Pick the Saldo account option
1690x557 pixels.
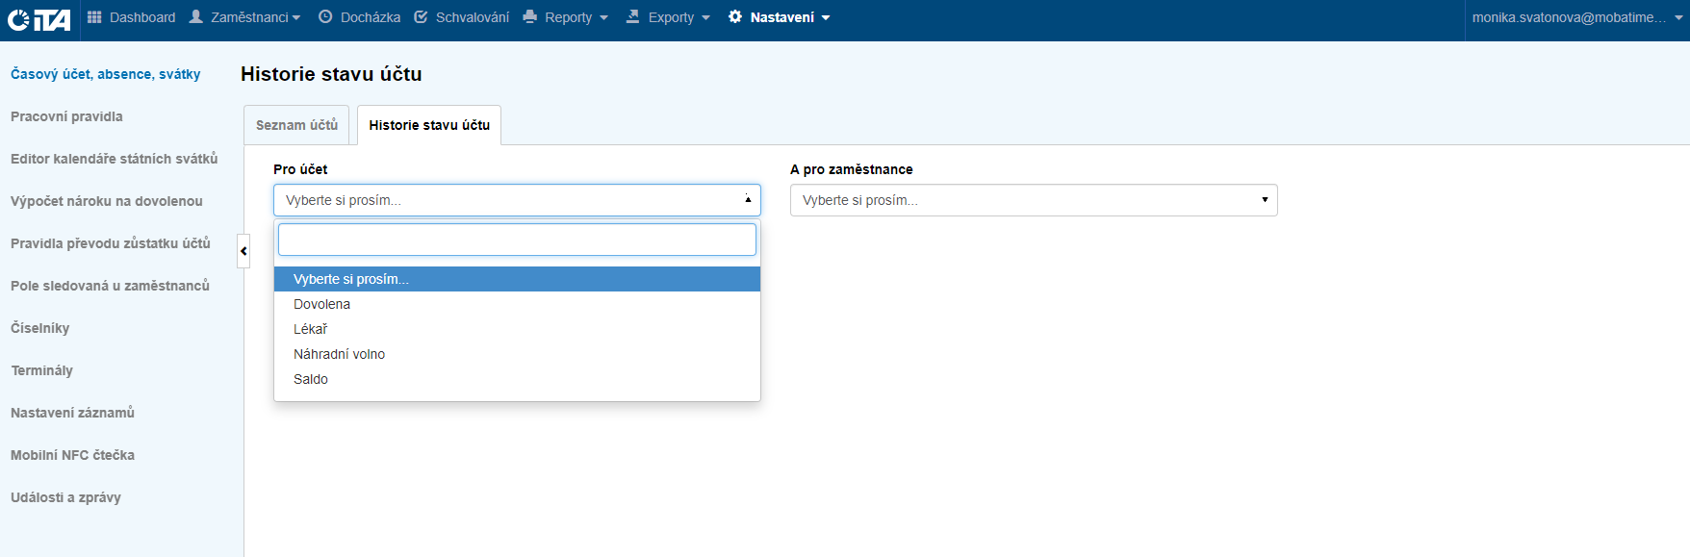[311, 379]
